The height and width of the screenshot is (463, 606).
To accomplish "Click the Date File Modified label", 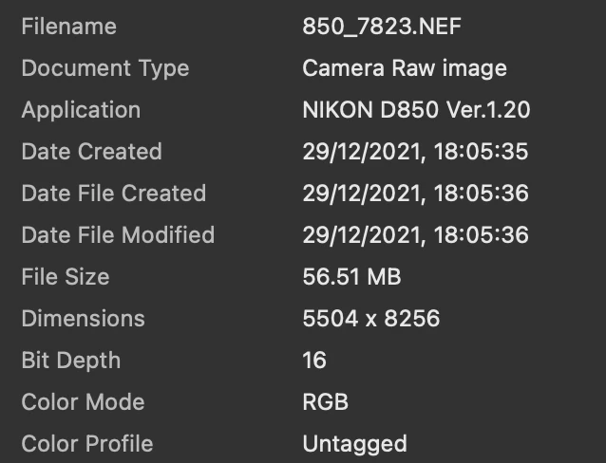I will [x=118, y=234].
